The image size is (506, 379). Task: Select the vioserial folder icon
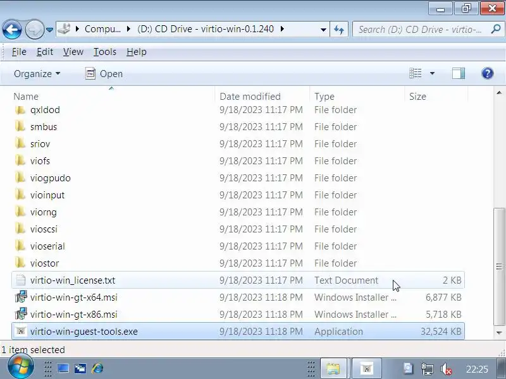point(20,246)
